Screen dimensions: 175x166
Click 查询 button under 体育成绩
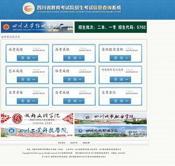[74, 80]
